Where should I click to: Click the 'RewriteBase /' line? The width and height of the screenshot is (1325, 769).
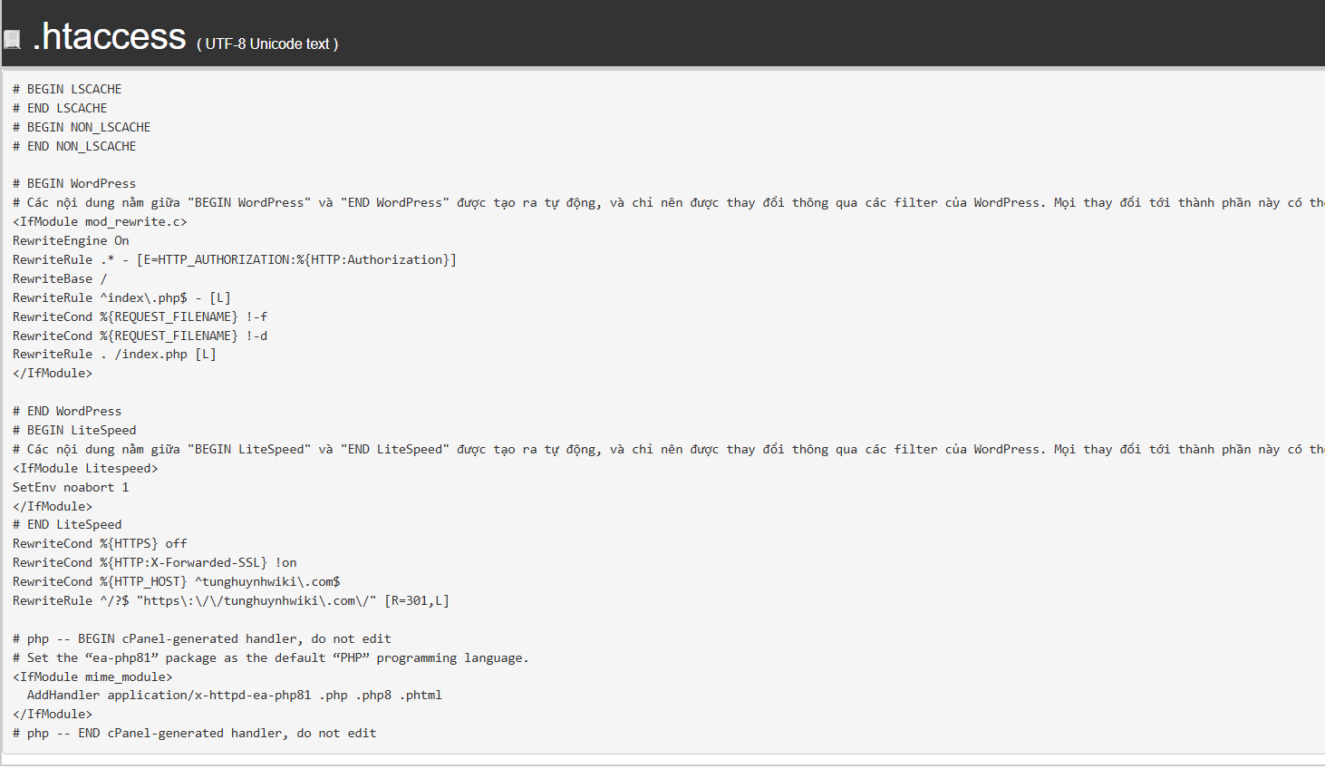[60, 278]
